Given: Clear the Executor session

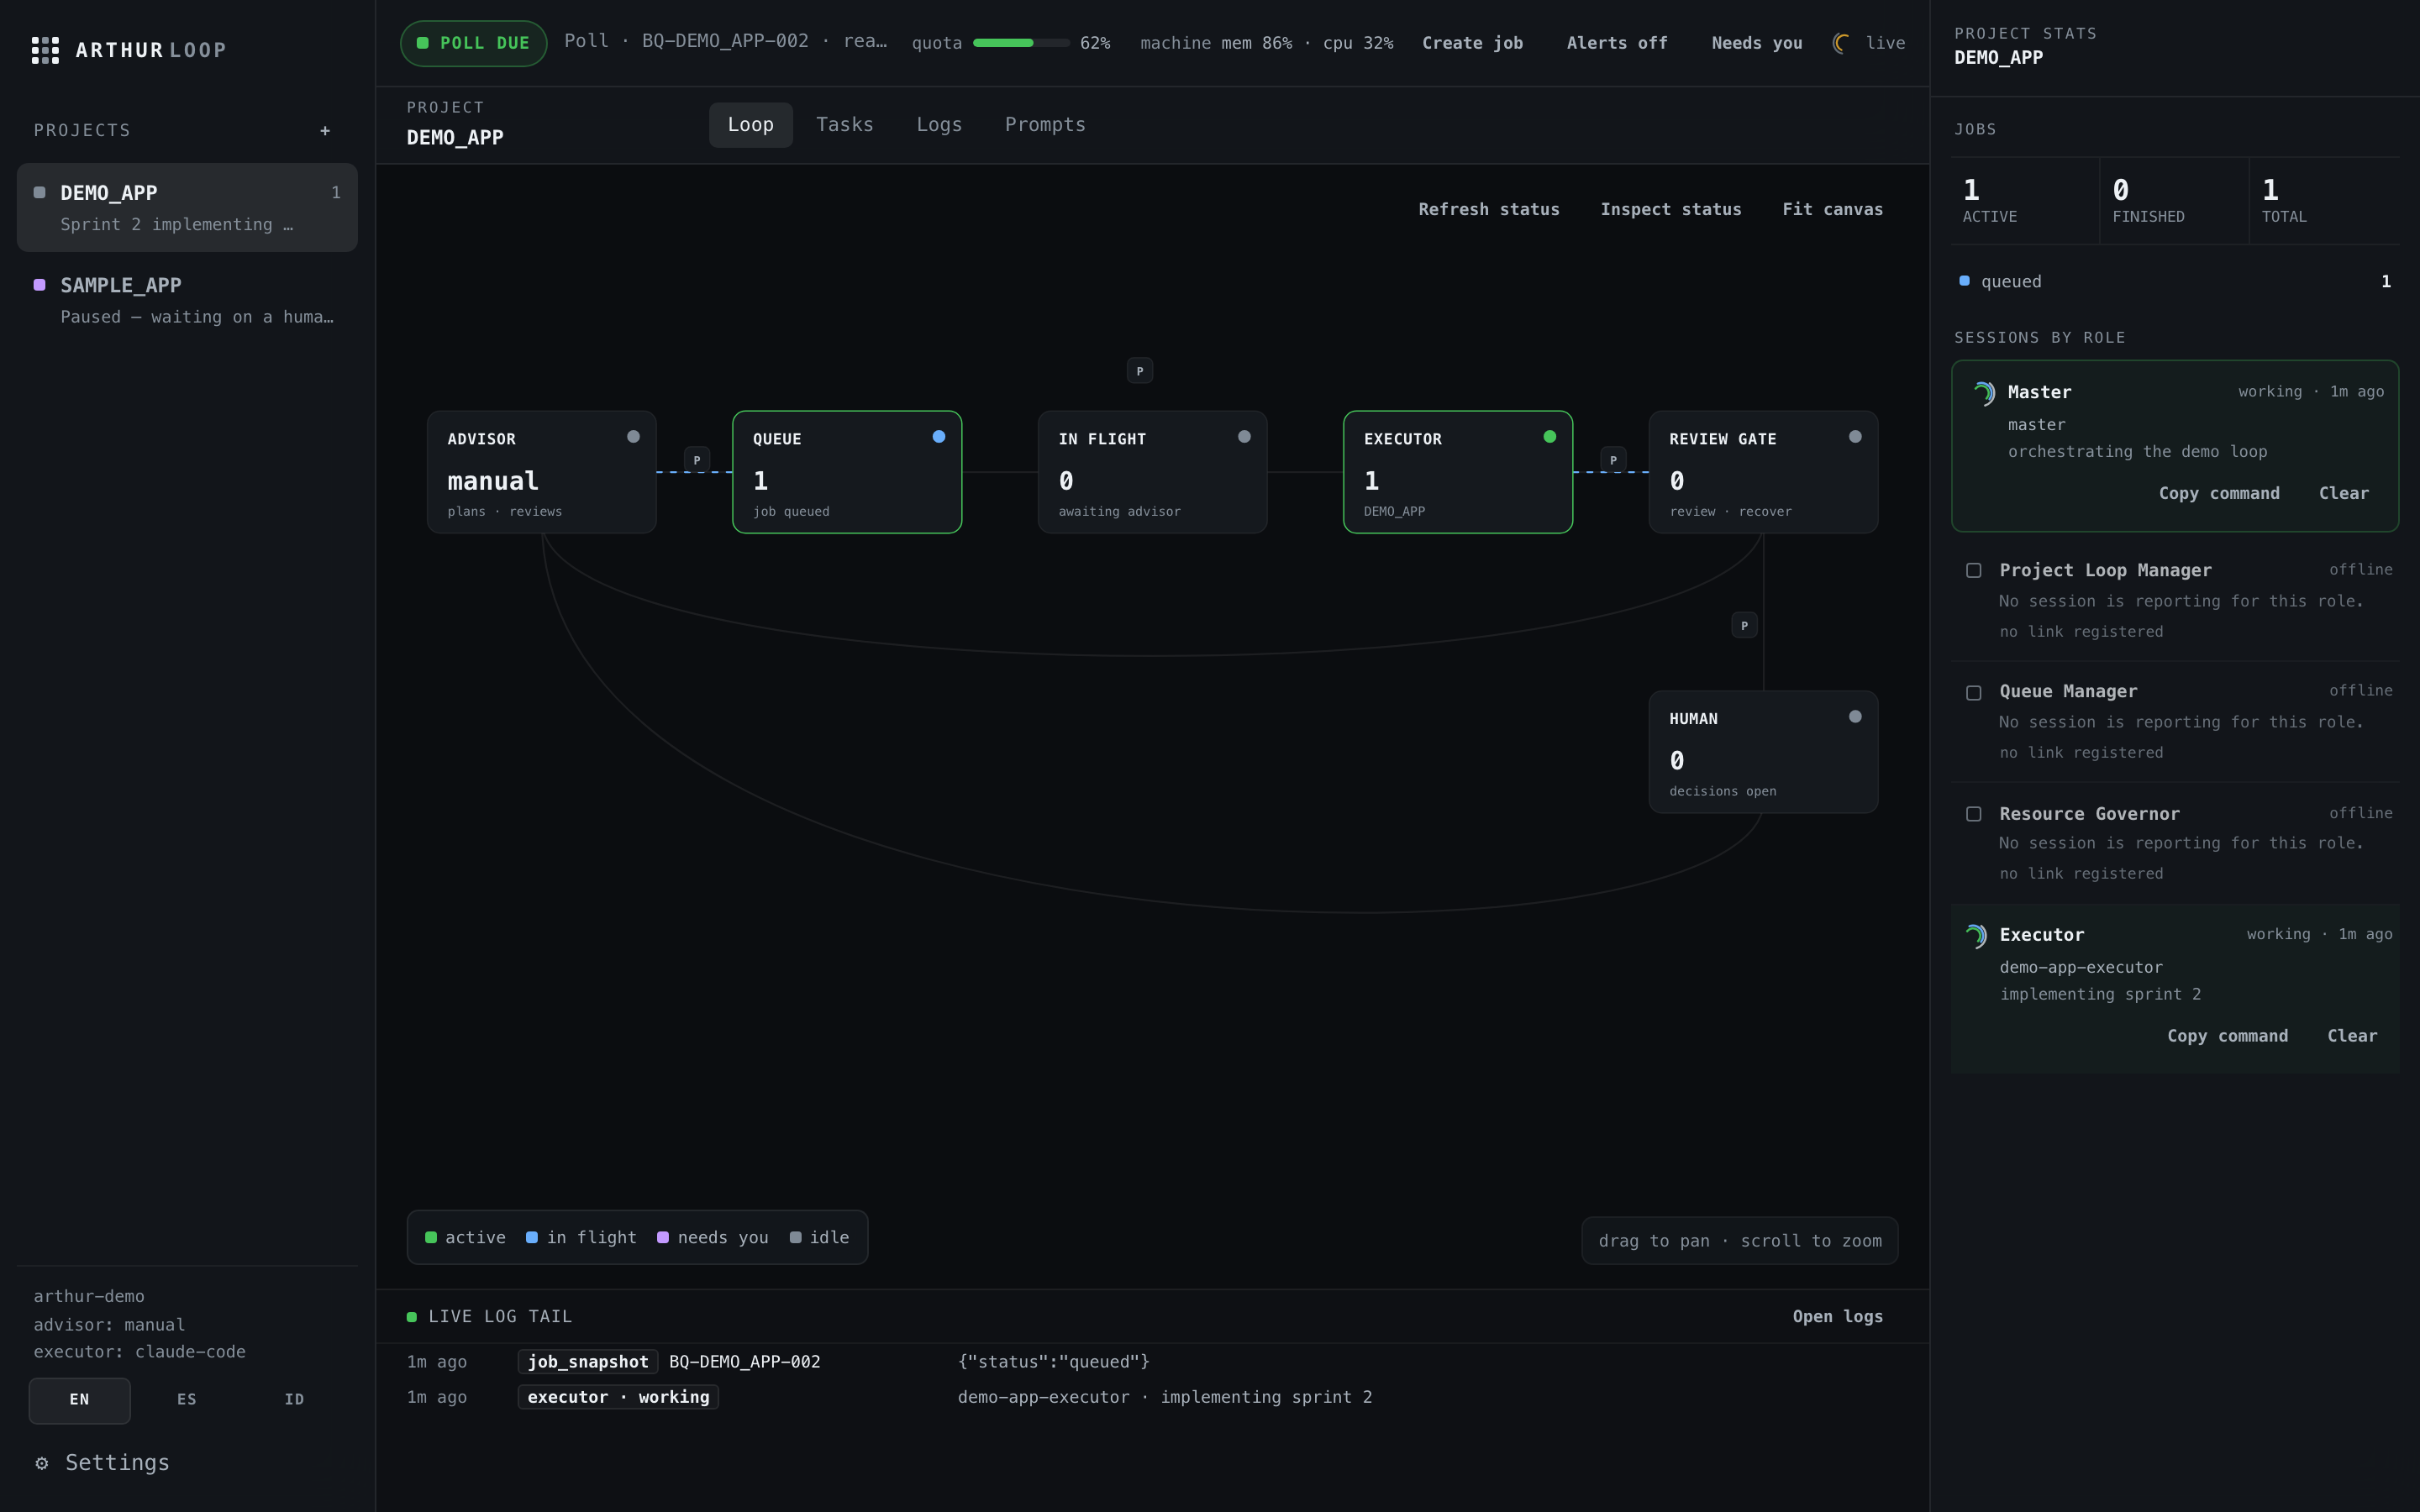Looking at the screenshot, I should pyautogui.click(x=2352, y=1036).
